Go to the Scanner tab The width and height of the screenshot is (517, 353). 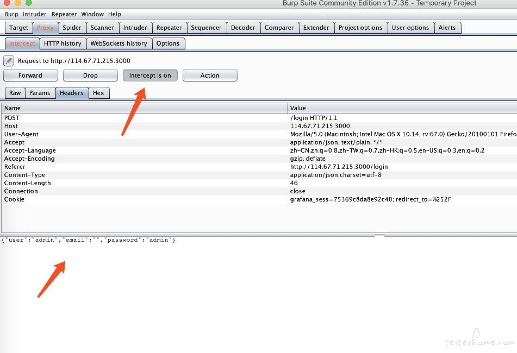click(102, 28)
